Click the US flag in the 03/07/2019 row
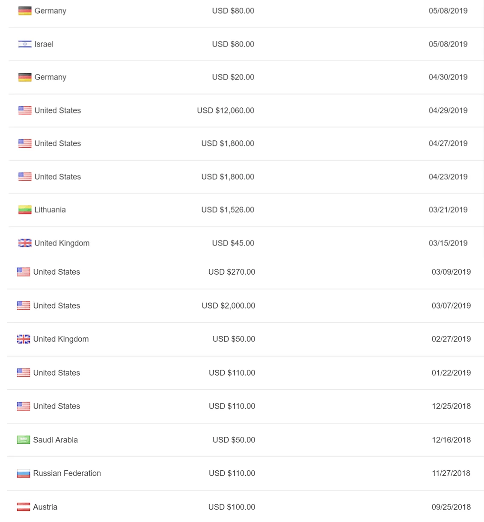The width and height of the screenshot is (484, 522). pos(24,305)
